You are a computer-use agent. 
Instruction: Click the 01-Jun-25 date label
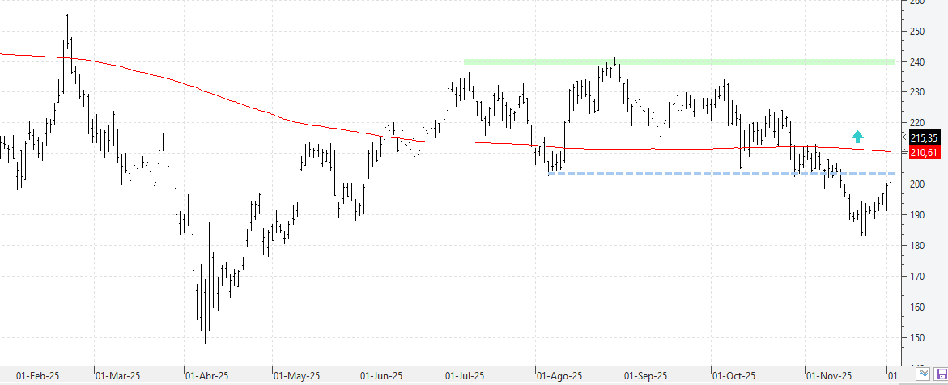[x=382, y=375]
